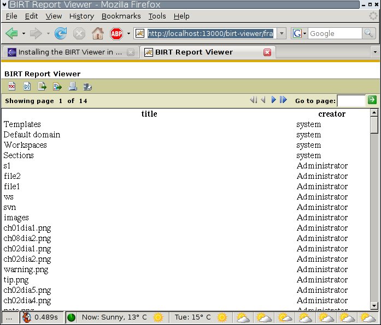Switch to Installing the BIRT Viewer tab
The width and height of the screenshot is (381, 325).
pos(70,52)
